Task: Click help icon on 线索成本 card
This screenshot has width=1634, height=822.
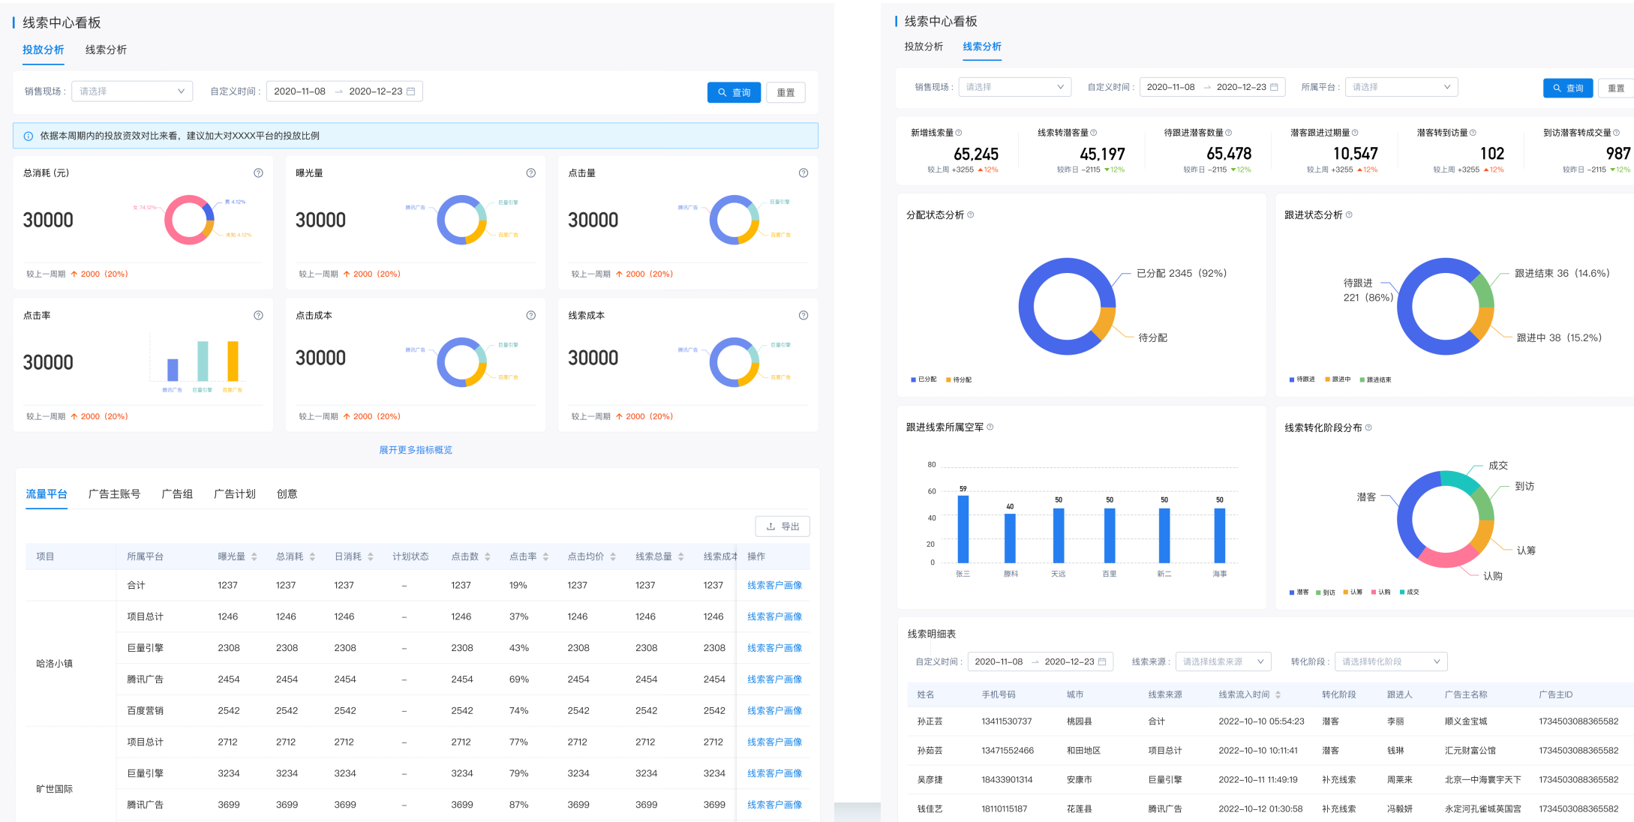Action: 803,316
